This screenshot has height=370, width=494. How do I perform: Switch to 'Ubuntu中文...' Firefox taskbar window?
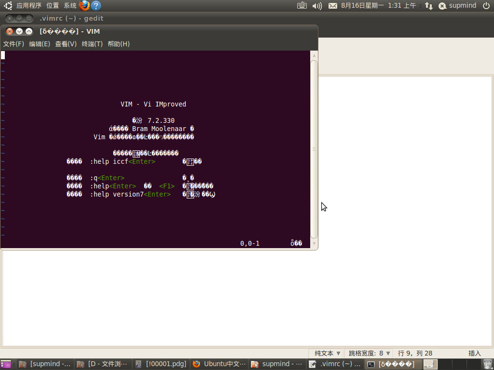pos(220,364)
